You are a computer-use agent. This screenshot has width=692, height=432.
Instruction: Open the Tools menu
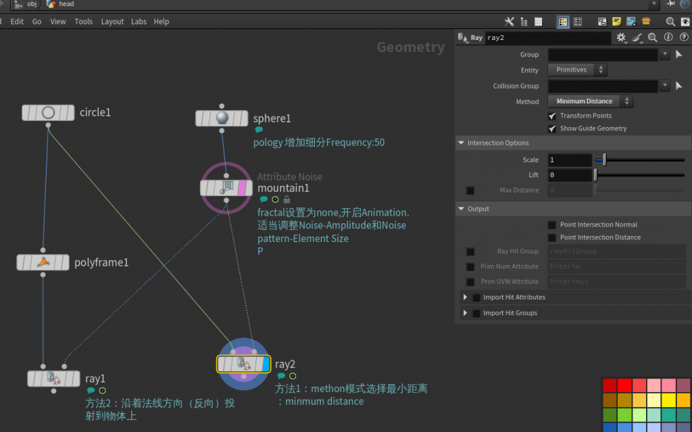click(x=83, y=21)
